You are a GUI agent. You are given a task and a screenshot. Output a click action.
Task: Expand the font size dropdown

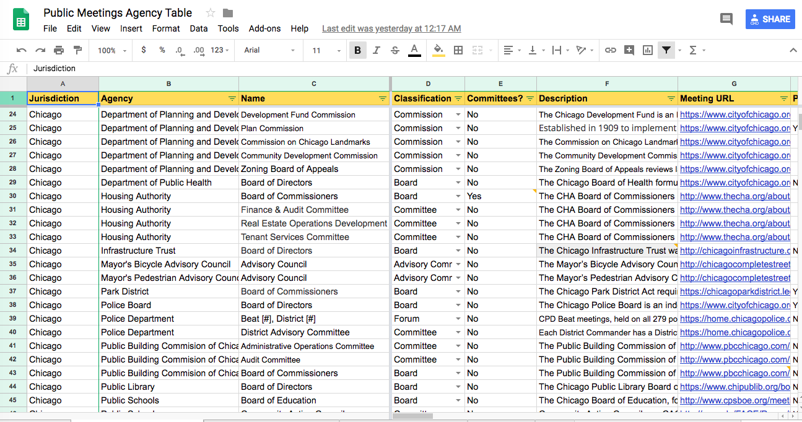[338, 50]
